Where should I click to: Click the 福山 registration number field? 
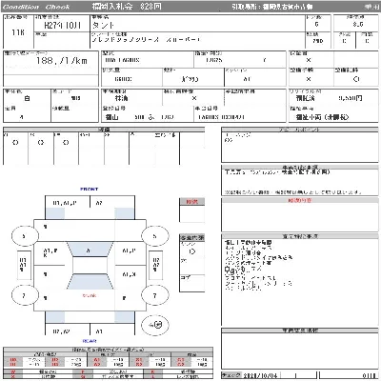tap(140, 117)
